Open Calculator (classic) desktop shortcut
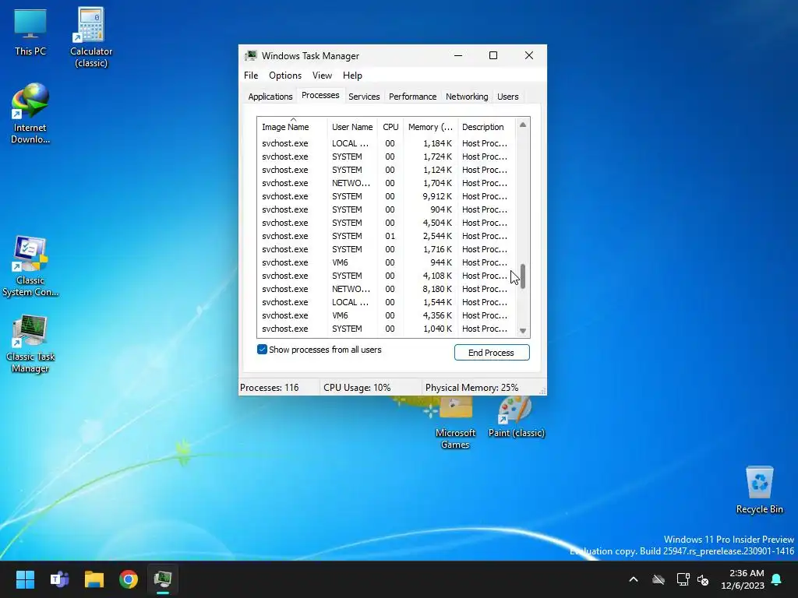This screenshot has width=798, height=598. 91,37
